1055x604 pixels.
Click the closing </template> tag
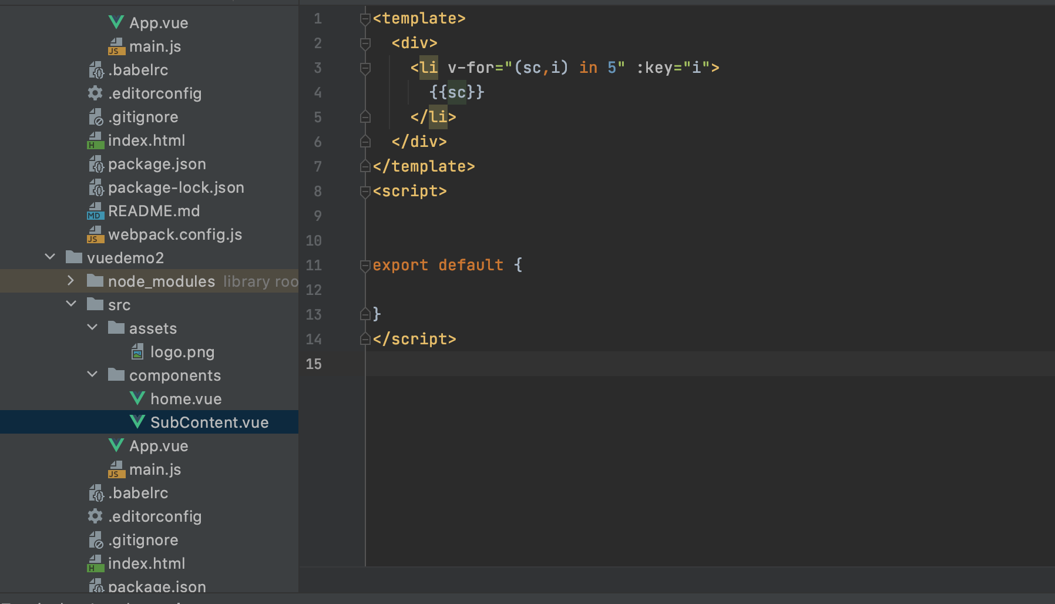(x=424, y=166)
